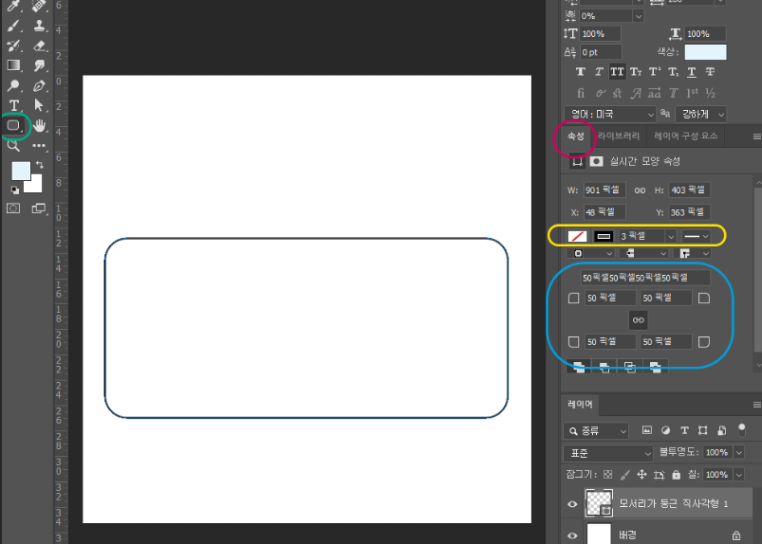Viewport: 762px width, 544px height.
Task: Select the Zoom magnifier tool
Action: (13, 145)
